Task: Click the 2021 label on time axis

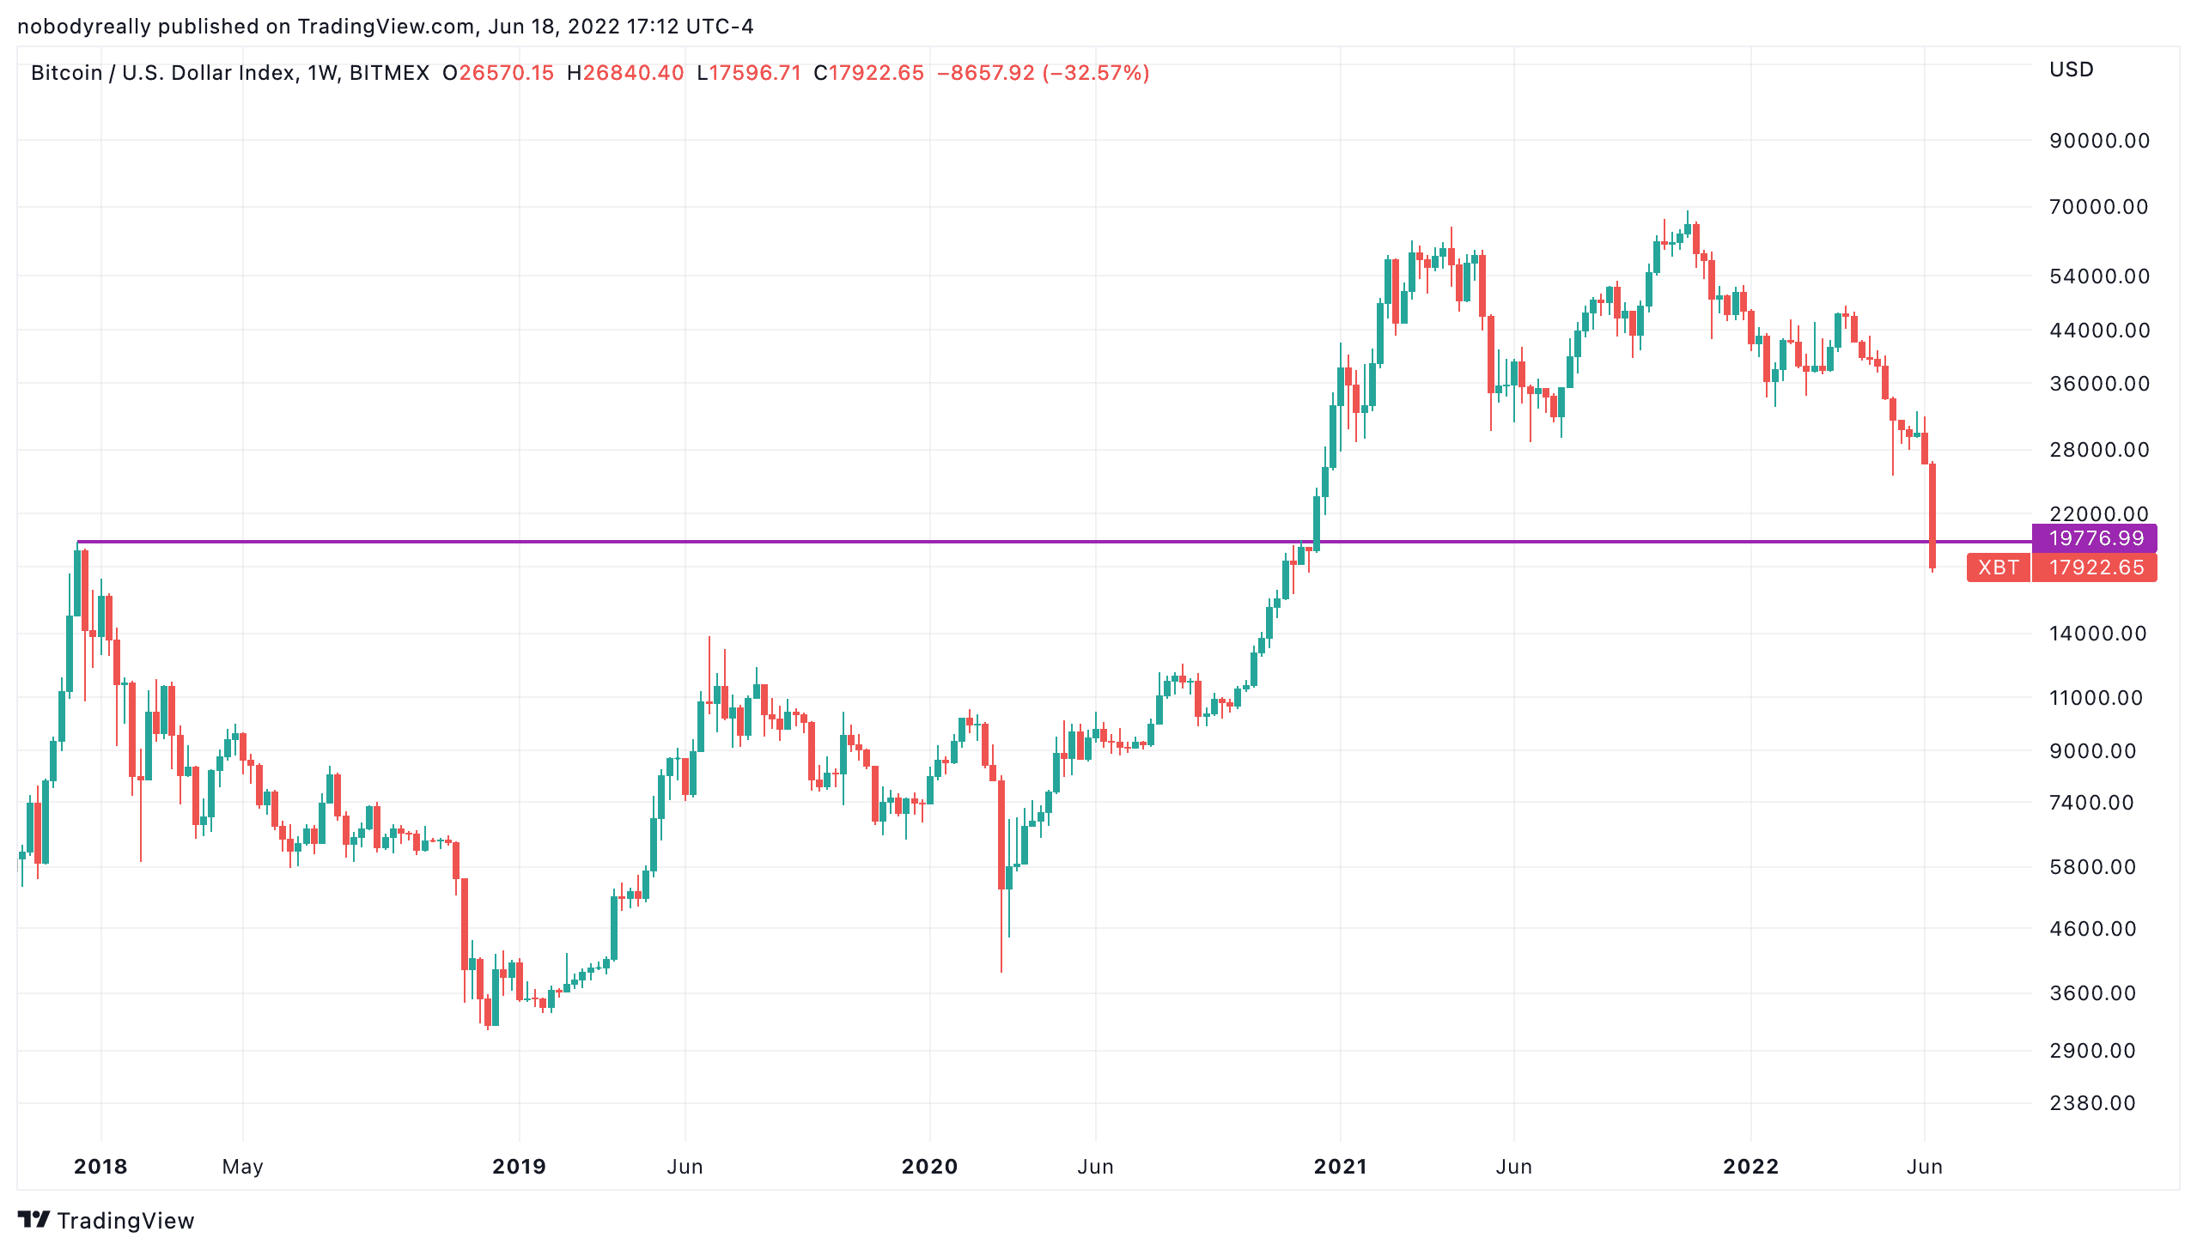Action: click(1340, 1167)
